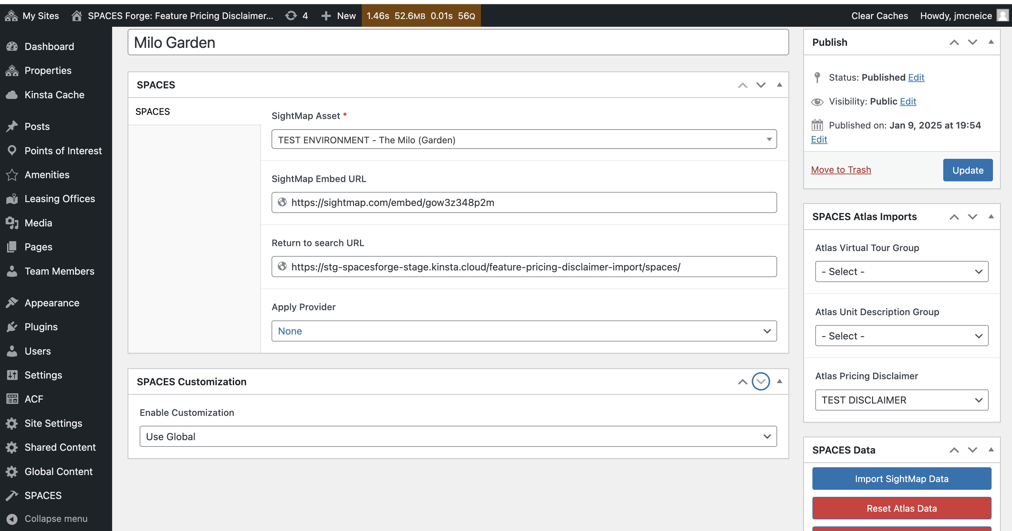Screen dimensions: 1012x531
Task: Click the Pages document icon
Action: click(x=12, y=247)
